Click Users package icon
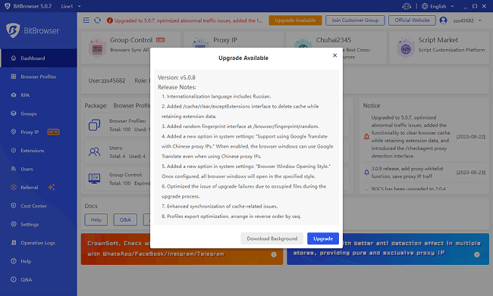The width and height of the screenshot is (493, 296). (94, 152)
